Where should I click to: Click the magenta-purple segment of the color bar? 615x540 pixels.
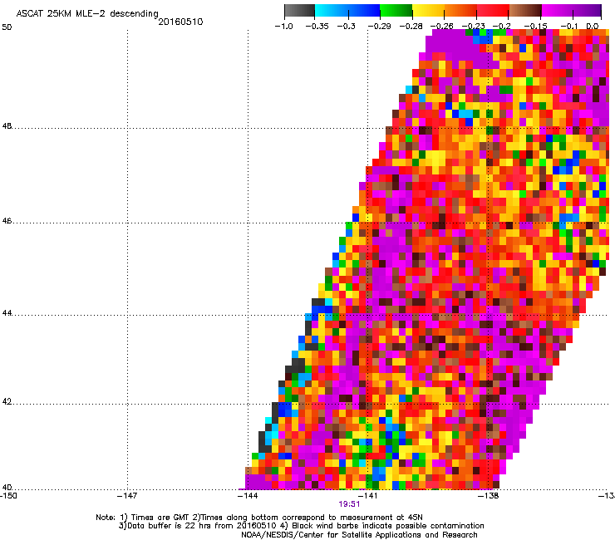pos(572,10)
